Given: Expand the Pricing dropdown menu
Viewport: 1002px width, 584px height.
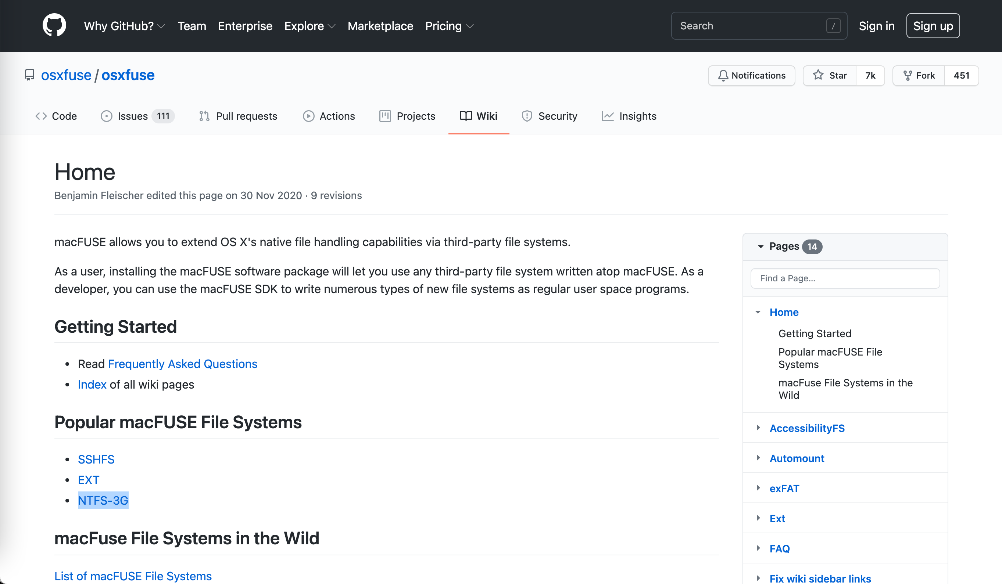Looking at the screenshot, I should point(449,26).
